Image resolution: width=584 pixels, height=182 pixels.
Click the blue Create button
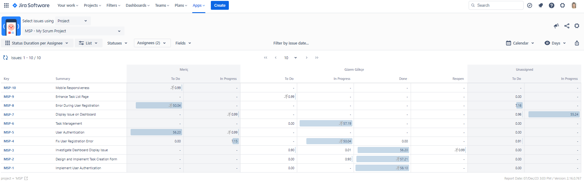pos(220,5)
